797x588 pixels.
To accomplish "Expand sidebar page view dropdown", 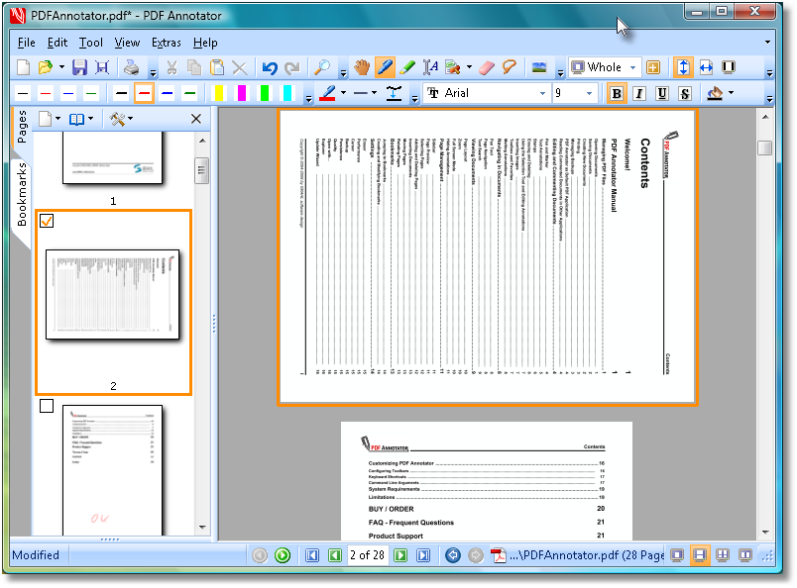I will [x=90, y=119].
